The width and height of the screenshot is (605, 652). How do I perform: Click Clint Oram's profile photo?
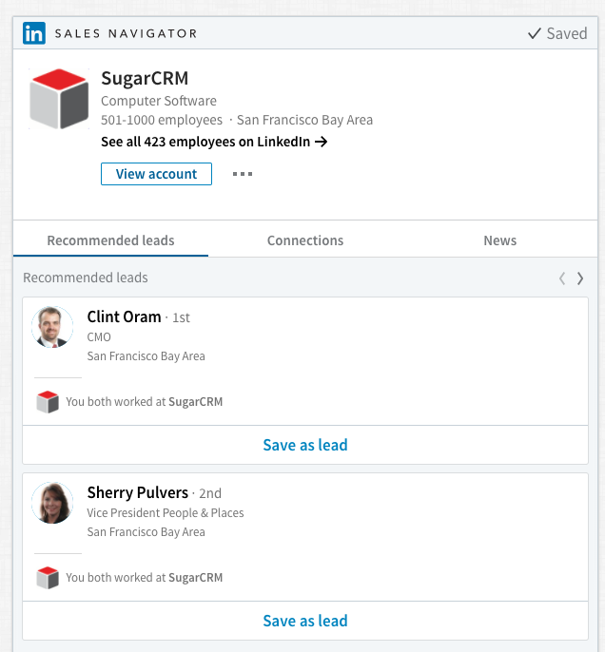point(52,327)
